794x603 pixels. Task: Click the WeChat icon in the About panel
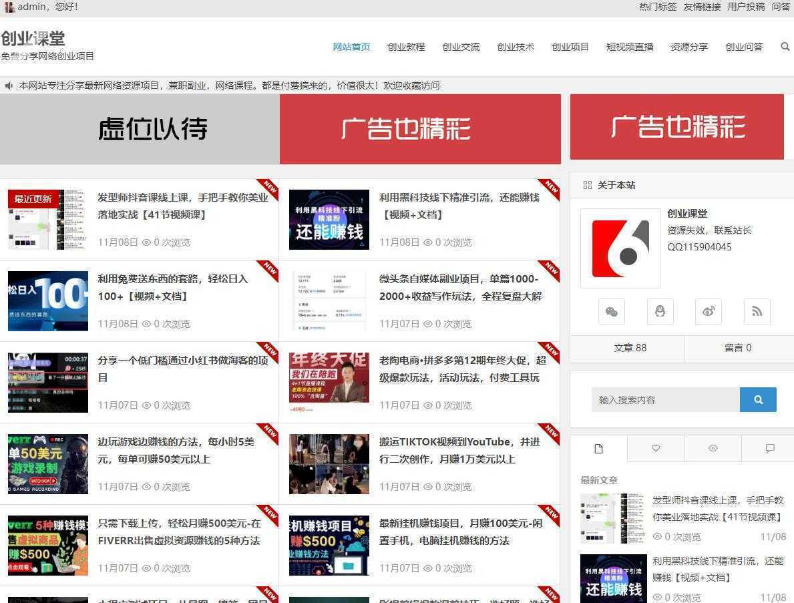(x=611, y=311)
